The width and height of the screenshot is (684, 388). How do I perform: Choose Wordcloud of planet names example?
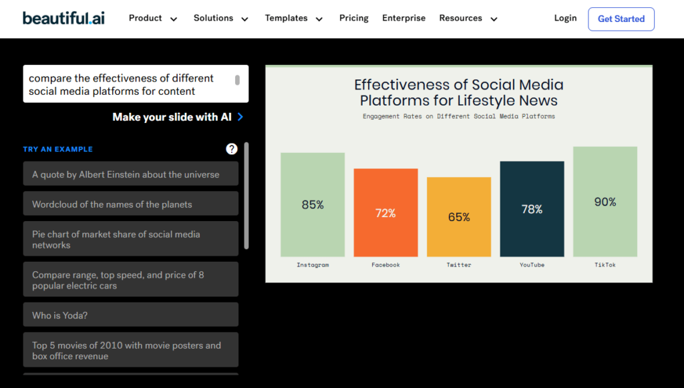(x=130, y=204)
